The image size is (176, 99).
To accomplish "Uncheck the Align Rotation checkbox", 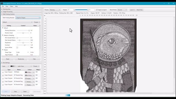I will point(17,55).
